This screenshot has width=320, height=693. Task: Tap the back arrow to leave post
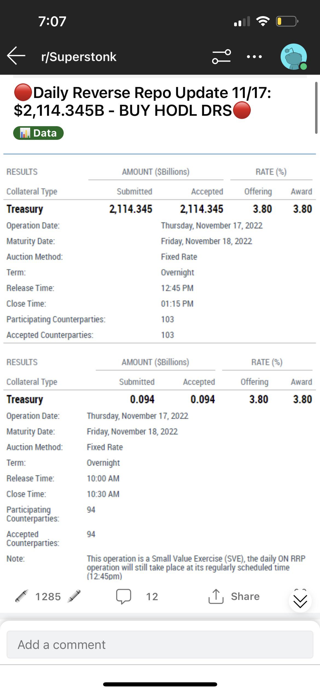click(16, 56)
